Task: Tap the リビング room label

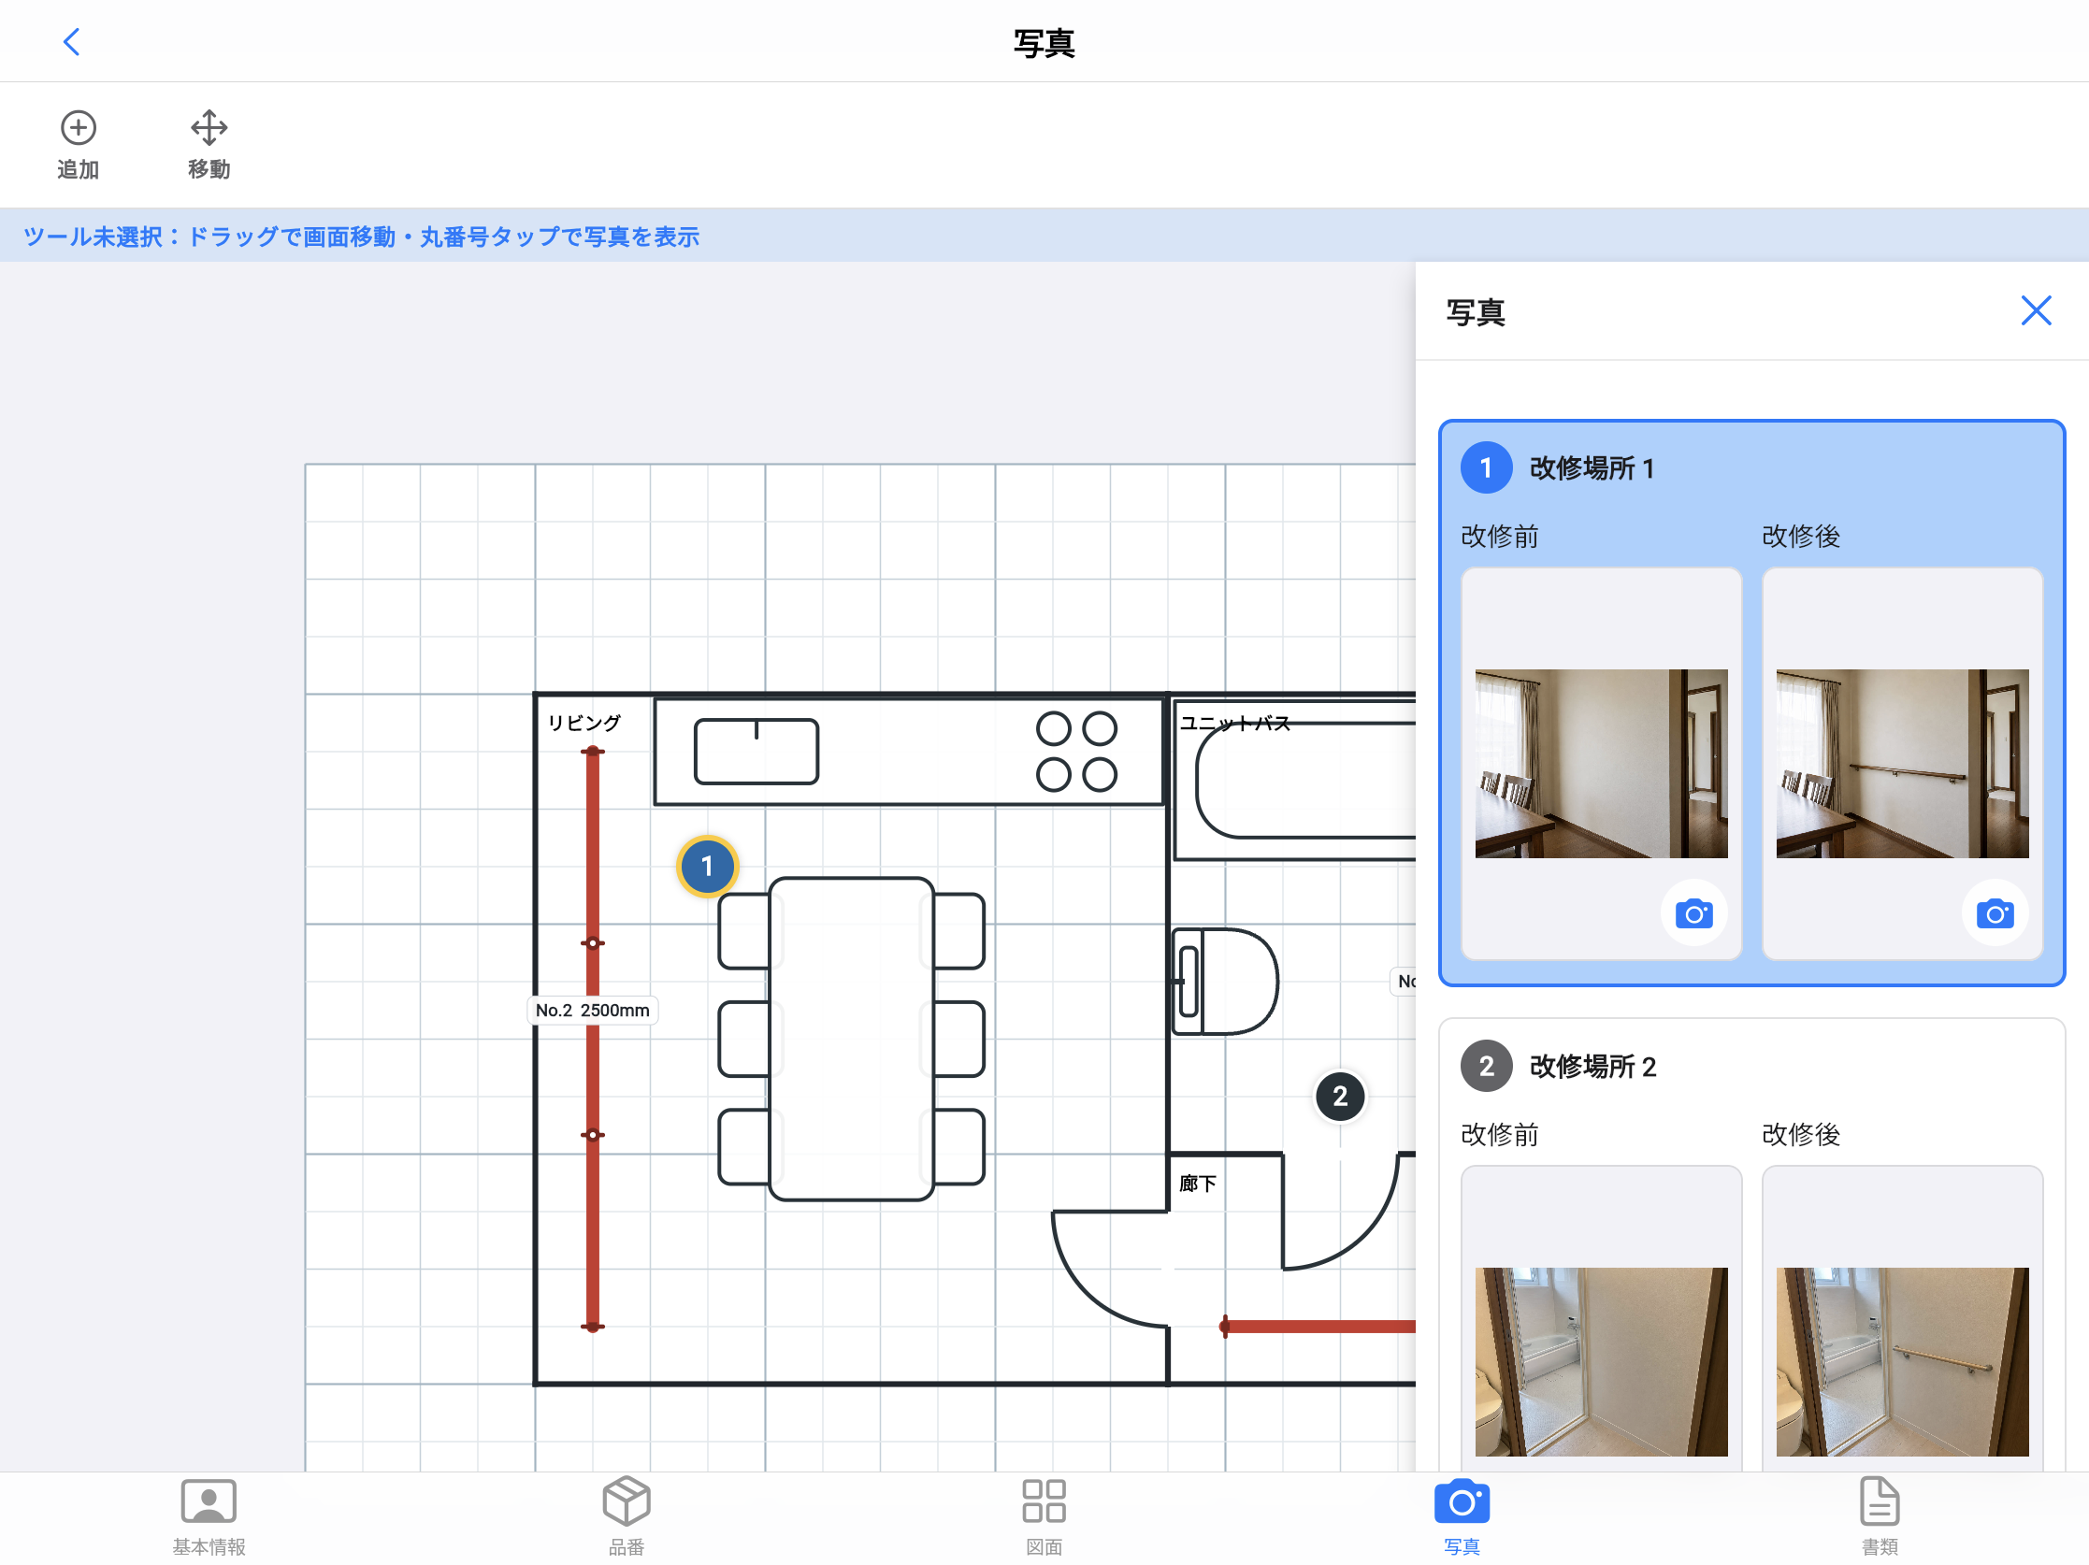Action: coord(583,723)
